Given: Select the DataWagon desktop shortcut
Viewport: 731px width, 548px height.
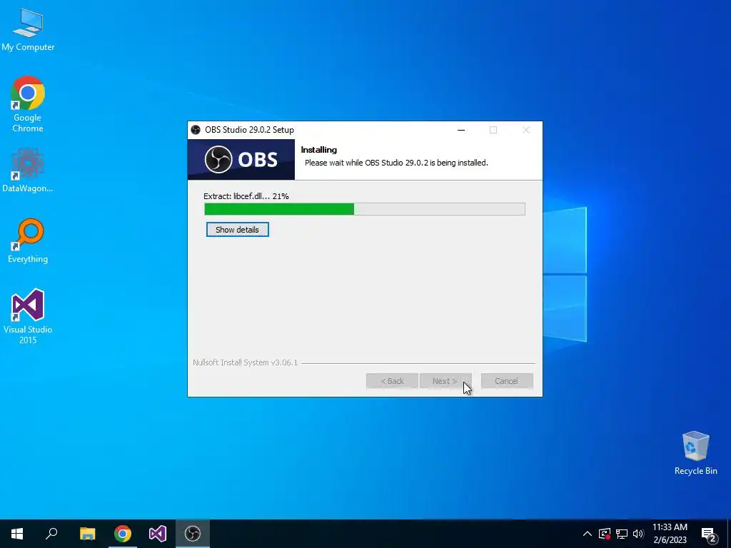Looking at the screenshot, I should [x=28, y=170].
